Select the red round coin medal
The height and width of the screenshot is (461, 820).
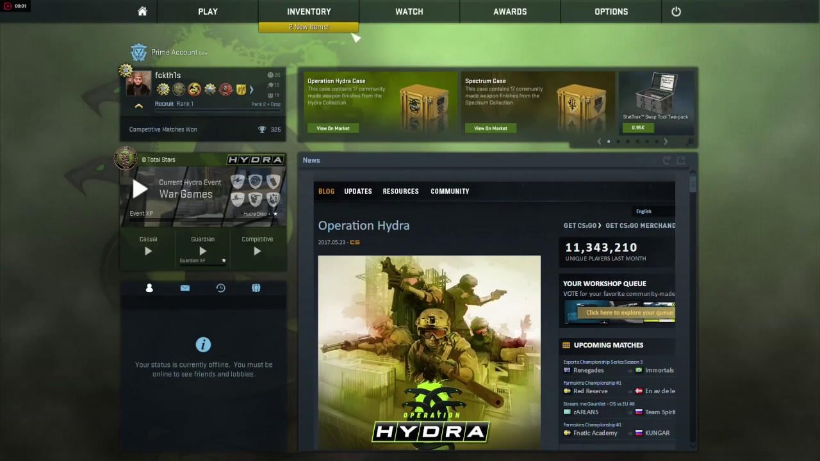pyautogui.click(x=225, y=89)
